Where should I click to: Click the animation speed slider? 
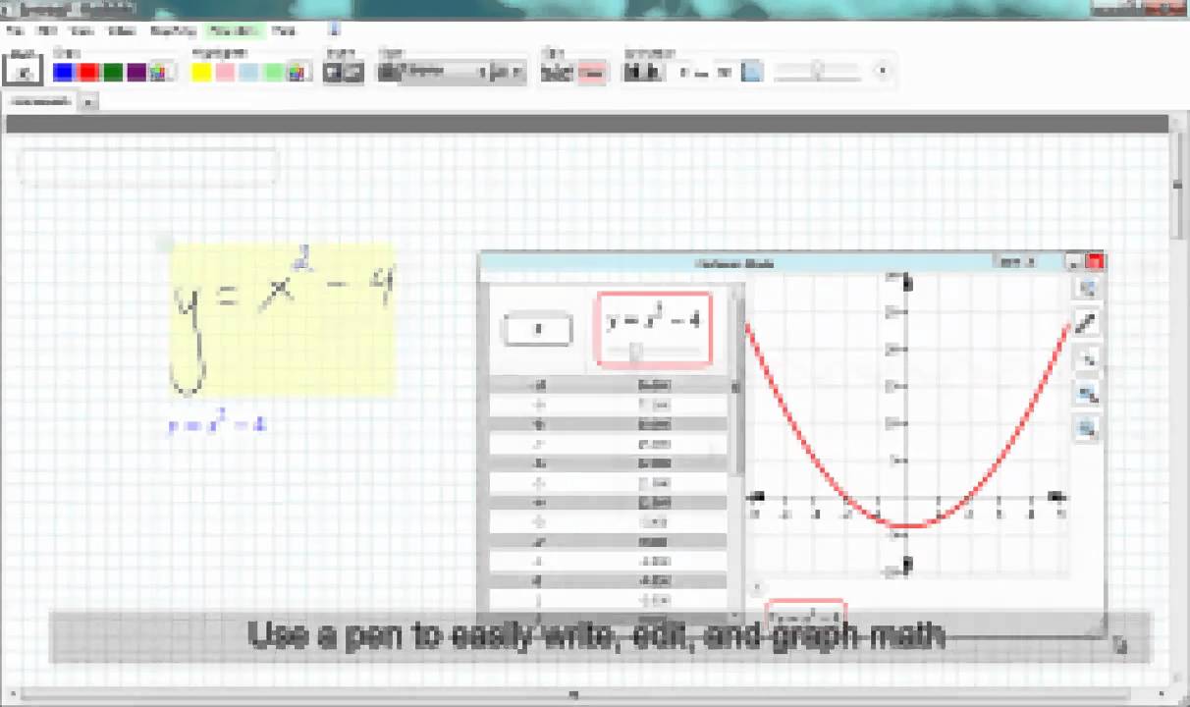(816, 72)
